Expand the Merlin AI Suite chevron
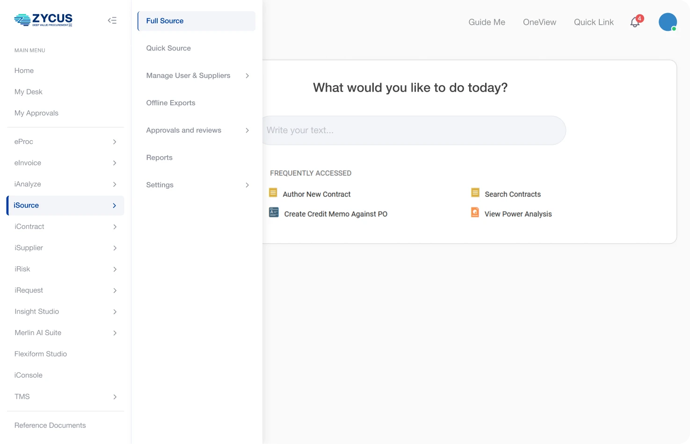This screenshot has height=444, width=690. (x=115, y=333)
